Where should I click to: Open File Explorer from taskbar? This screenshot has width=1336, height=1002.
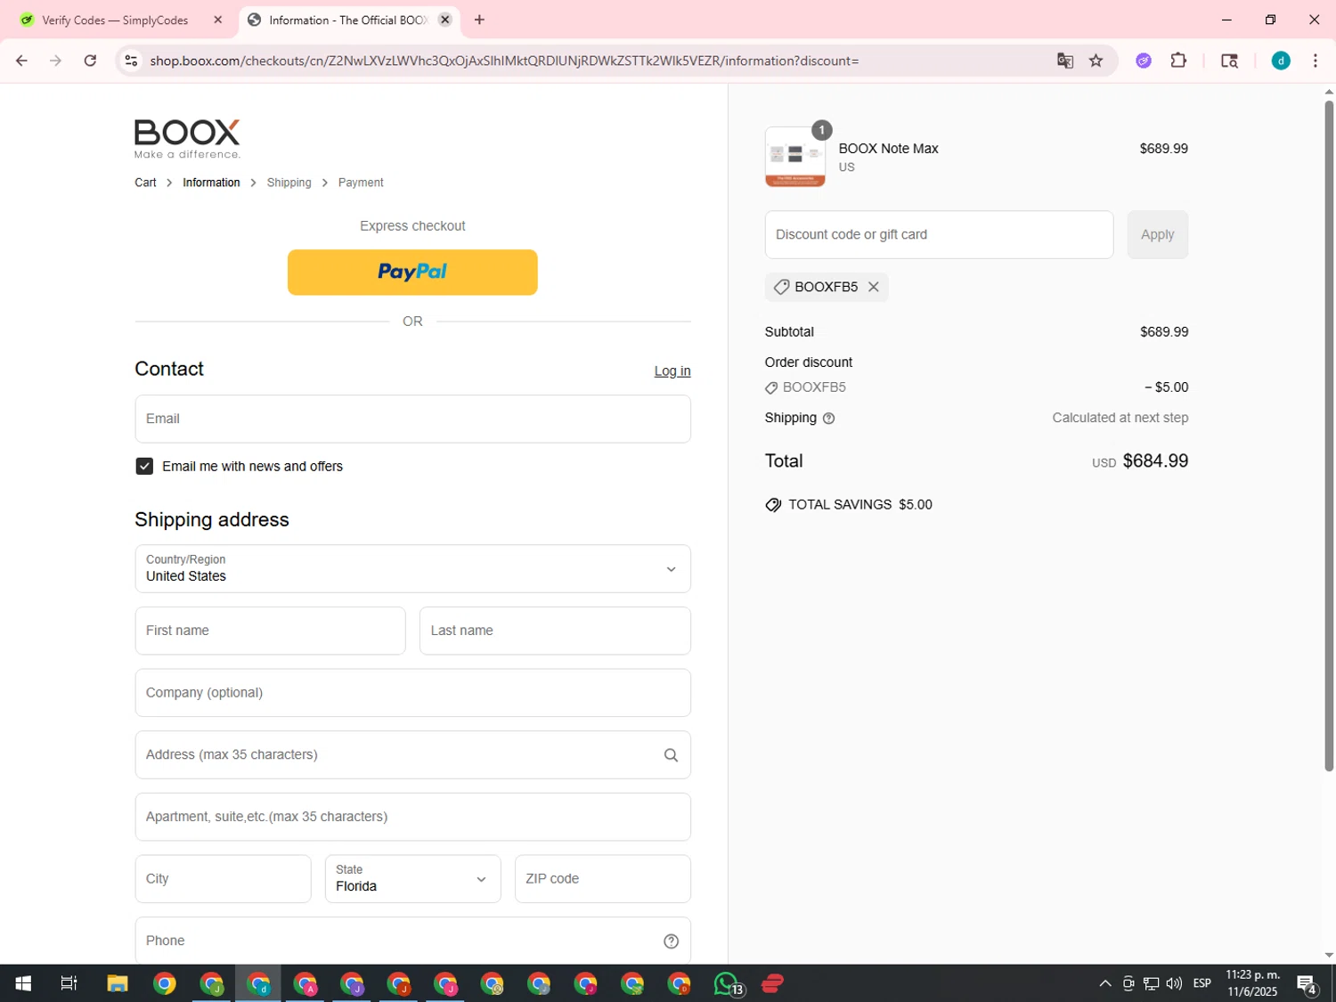[x=118, y=983]
